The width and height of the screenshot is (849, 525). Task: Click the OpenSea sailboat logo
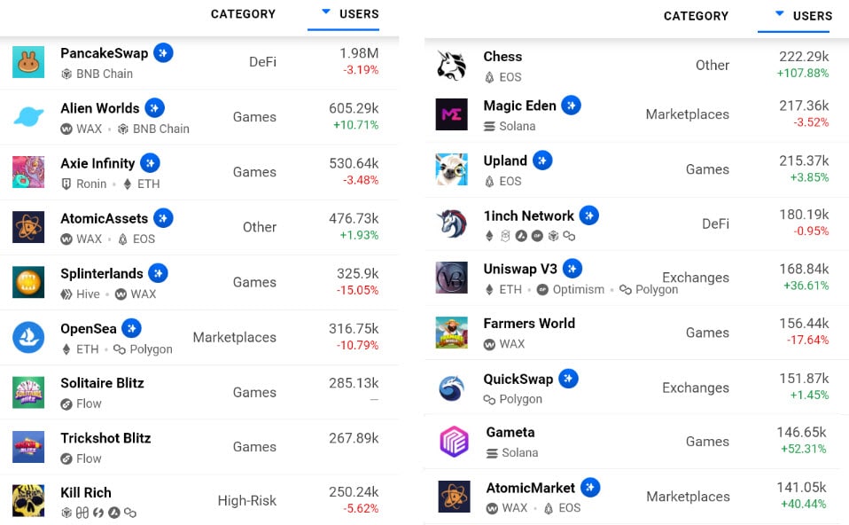(x=28, y=337)
